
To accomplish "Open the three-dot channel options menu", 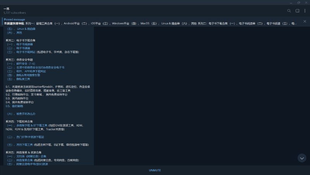I will (305, 11).
